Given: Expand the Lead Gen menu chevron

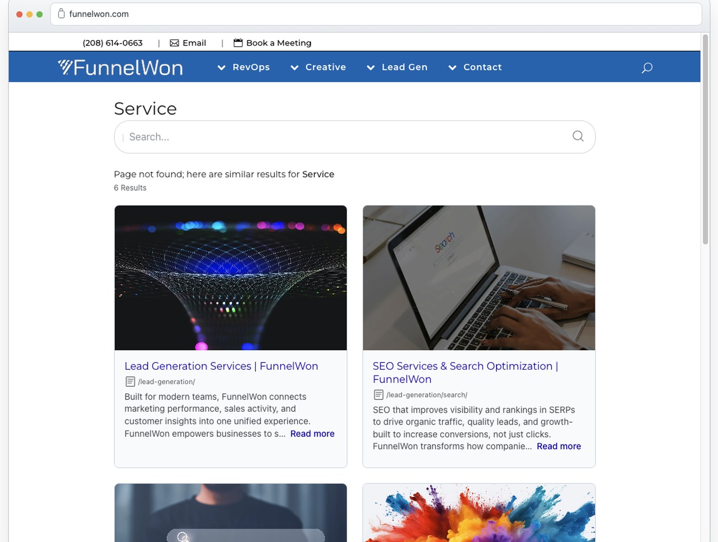Looking at the screenshot, I should tap(371, 67).
